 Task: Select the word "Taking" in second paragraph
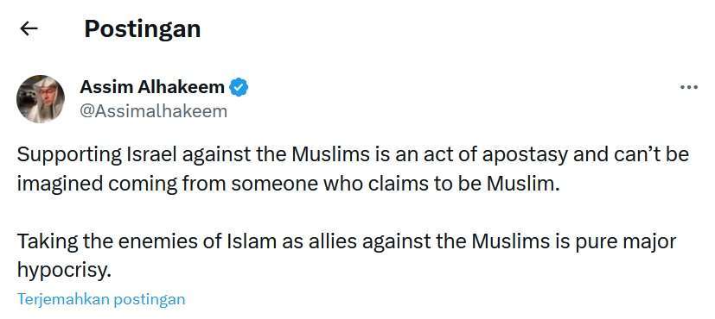coord(48,242)
